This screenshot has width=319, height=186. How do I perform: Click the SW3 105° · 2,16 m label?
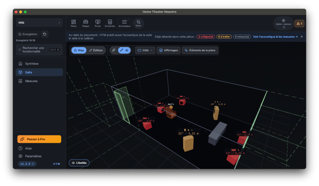[x=146, y=119]
